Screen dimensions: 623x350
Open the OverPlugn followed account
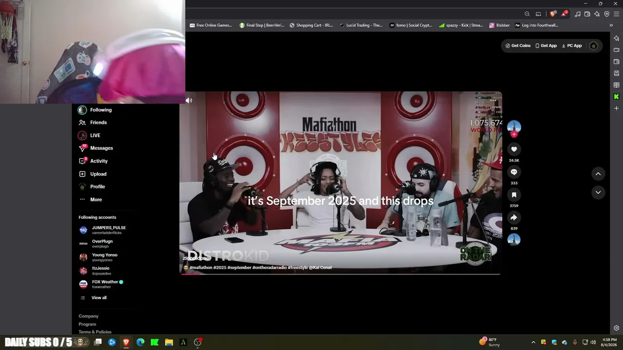click(x=96, y=244)
